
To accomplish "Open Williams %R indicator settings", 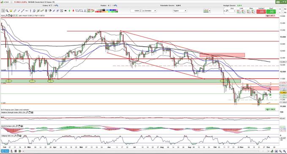I will (15, 136).
